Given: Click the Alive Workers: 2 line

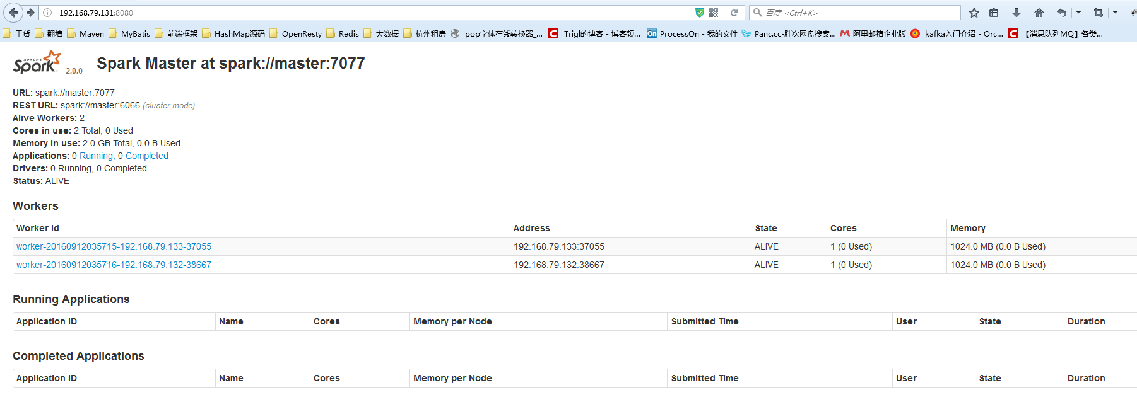Looking at the screenshot, I should (49, 118).
